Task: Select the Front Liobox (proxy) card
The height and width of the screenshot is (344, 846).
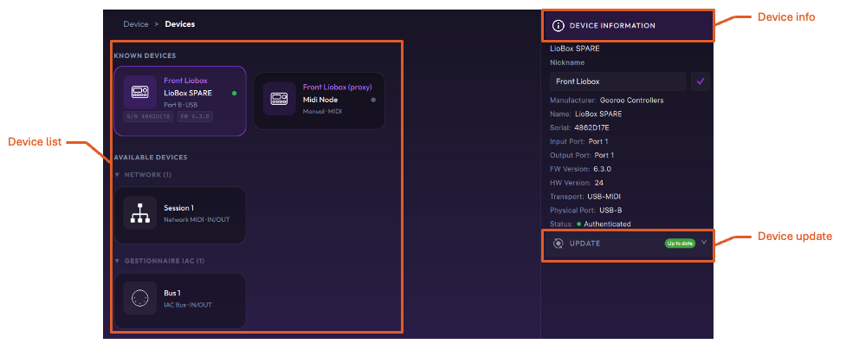Action: 320,101
